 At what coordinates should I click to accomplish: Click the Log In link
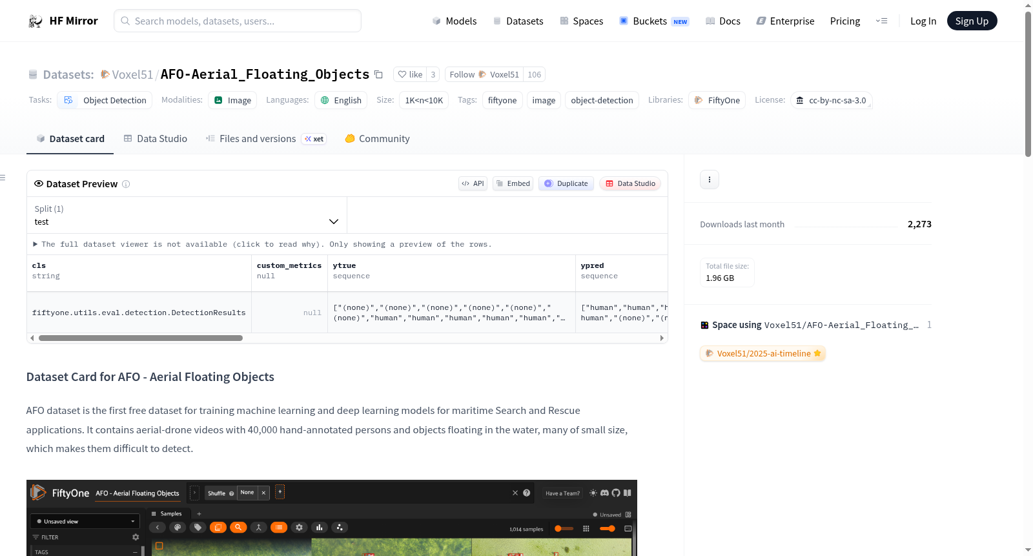point(923,21)
